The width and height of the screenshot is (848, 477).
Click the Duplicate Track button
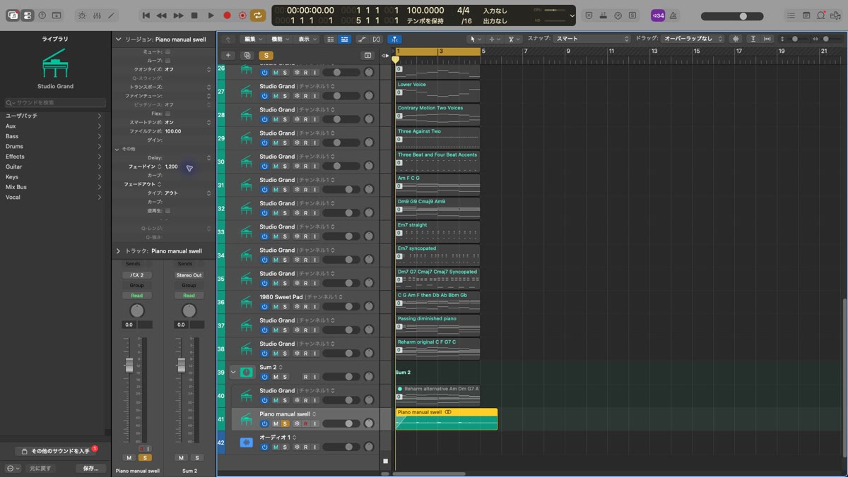(x=247, y=55)
